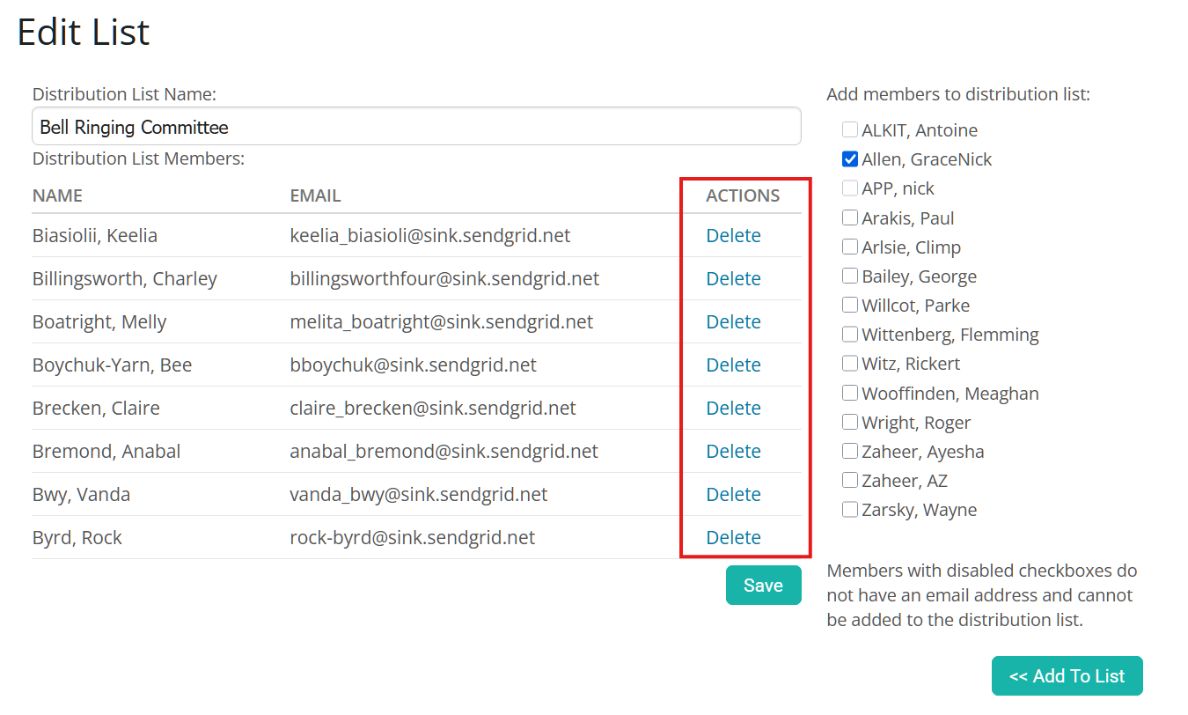
Task: Tick the Arakis, Paul checkbox
Action: click(x=850, y=218)
